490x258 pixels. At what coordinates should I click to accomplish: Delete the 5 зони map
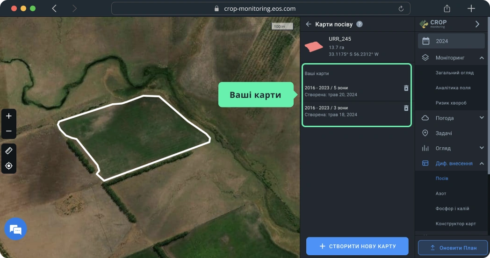[x=406, y=88]
